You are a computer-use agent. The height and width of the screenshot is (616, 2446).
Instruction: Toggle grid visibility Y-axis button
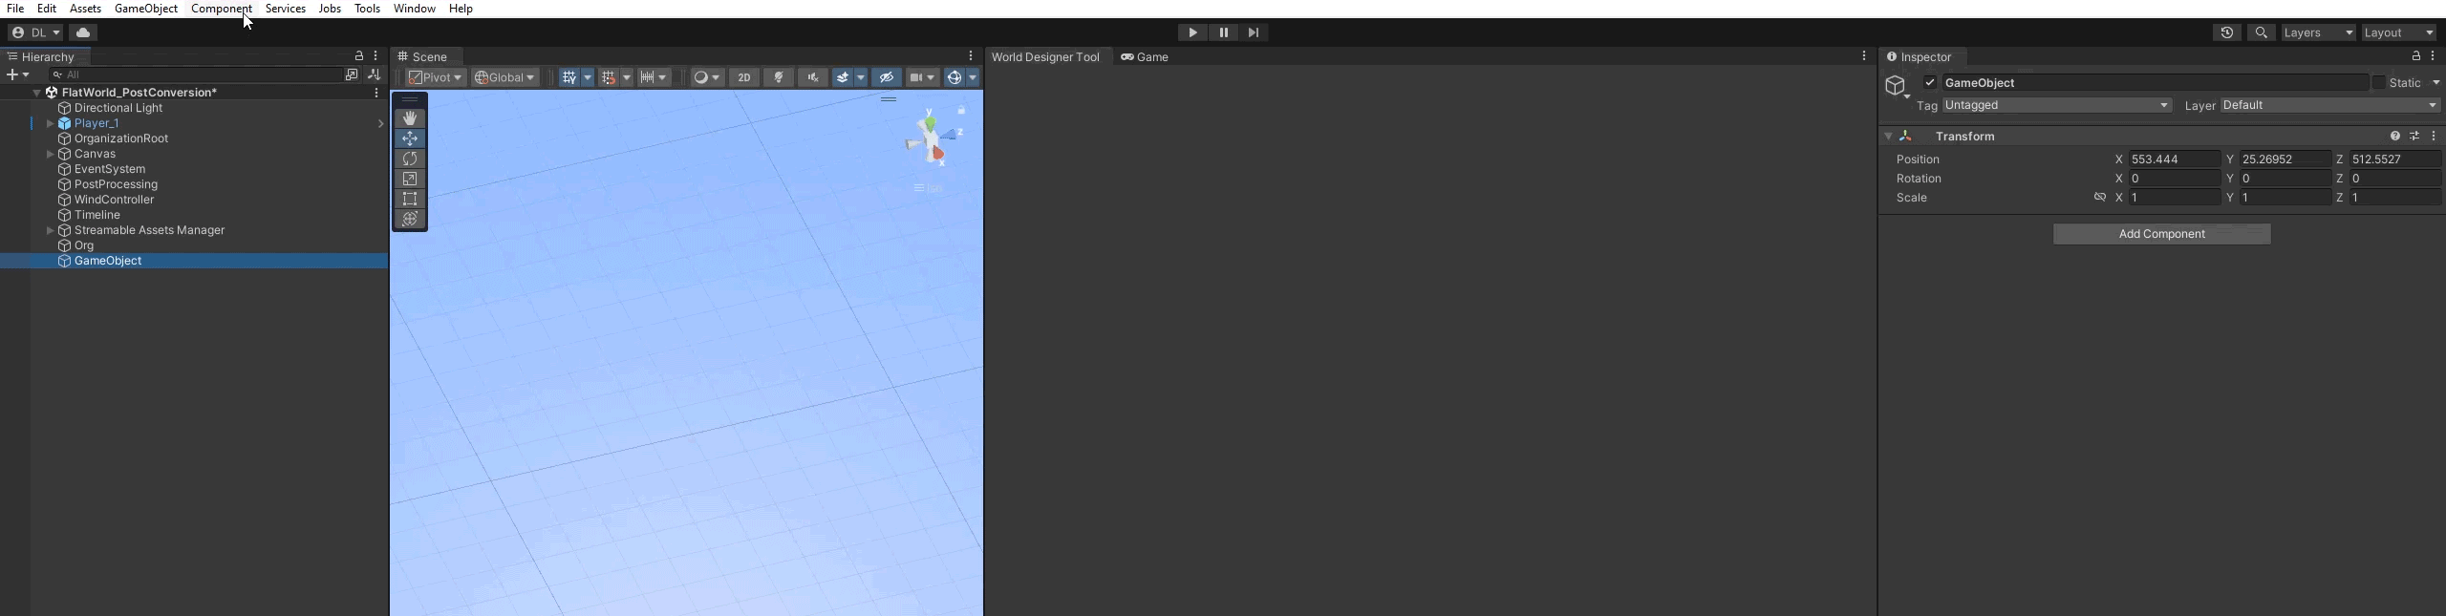tap(569, 77)
